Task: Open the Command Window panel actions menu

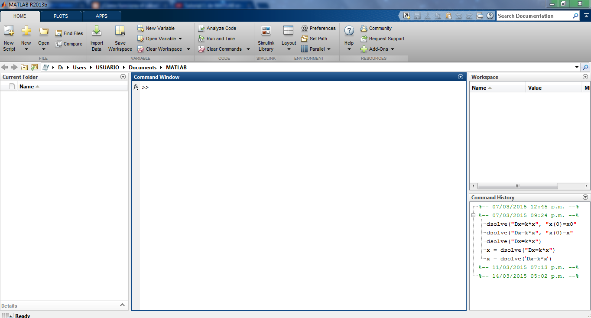Action: (x=461, y=77)
